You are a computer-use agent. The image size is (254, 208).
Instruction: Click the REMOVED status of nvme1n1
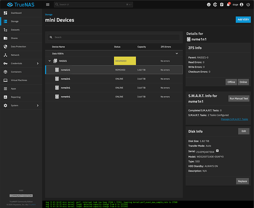120,70
